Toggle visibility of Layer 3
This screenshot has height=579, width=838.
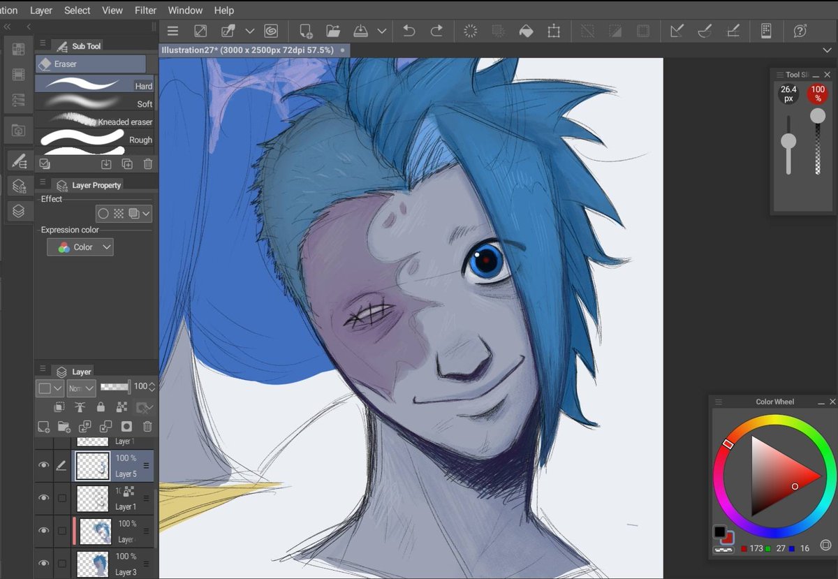pos(44,563)
